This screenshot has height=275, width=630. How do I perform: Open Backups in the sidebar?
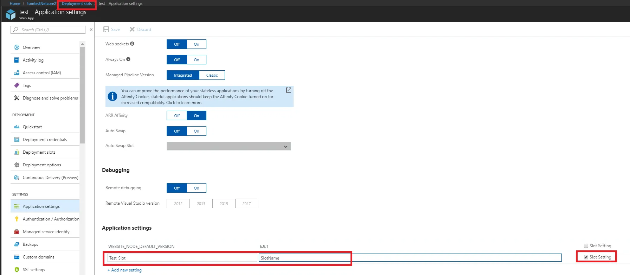pyautogui.click(x=45, y=244)
